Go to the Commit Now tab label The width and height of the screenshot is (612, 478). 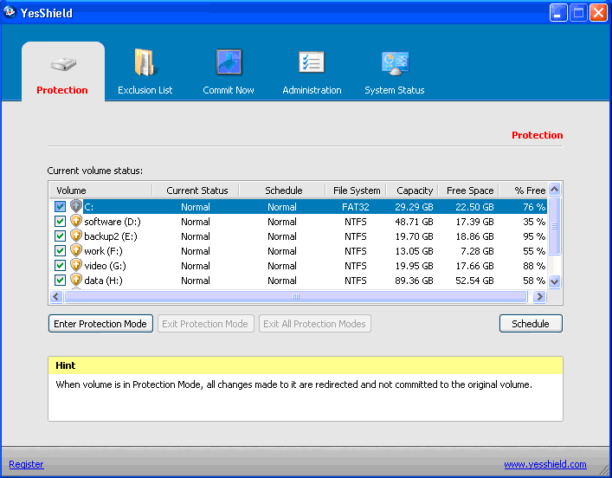coord(229,90)
